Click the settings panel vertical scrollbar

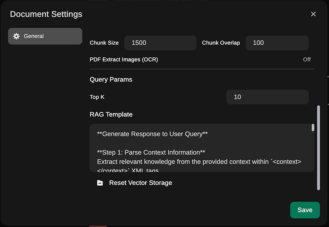pos(318,148)
